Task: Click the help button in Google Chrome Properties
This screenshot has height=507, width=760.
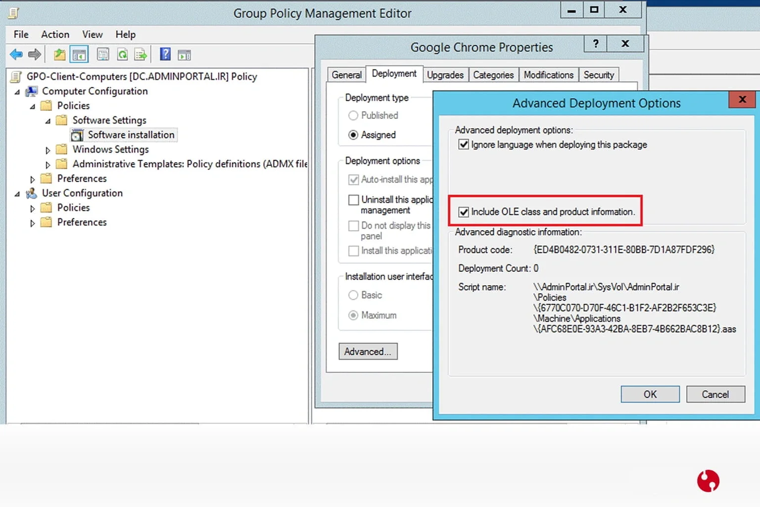Action: tap(596, 44)
